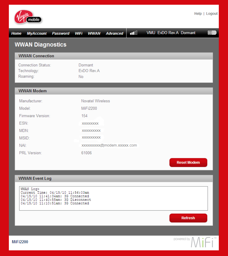Click the masked ESN value
The width and height of the screenshot is (228, 256).
(90, 123)
